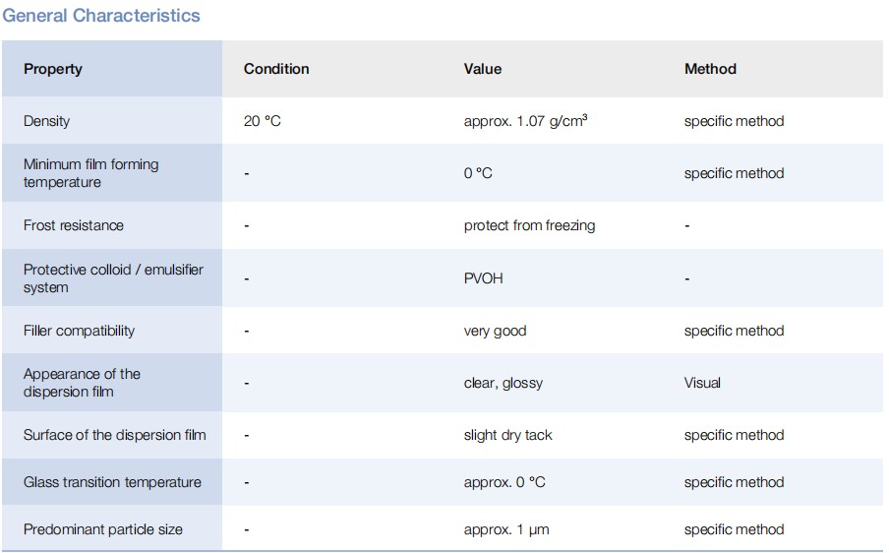Click the Visual method cell
Image resolution: width=889 pixels, height=553 pixels.
(702, 383)
